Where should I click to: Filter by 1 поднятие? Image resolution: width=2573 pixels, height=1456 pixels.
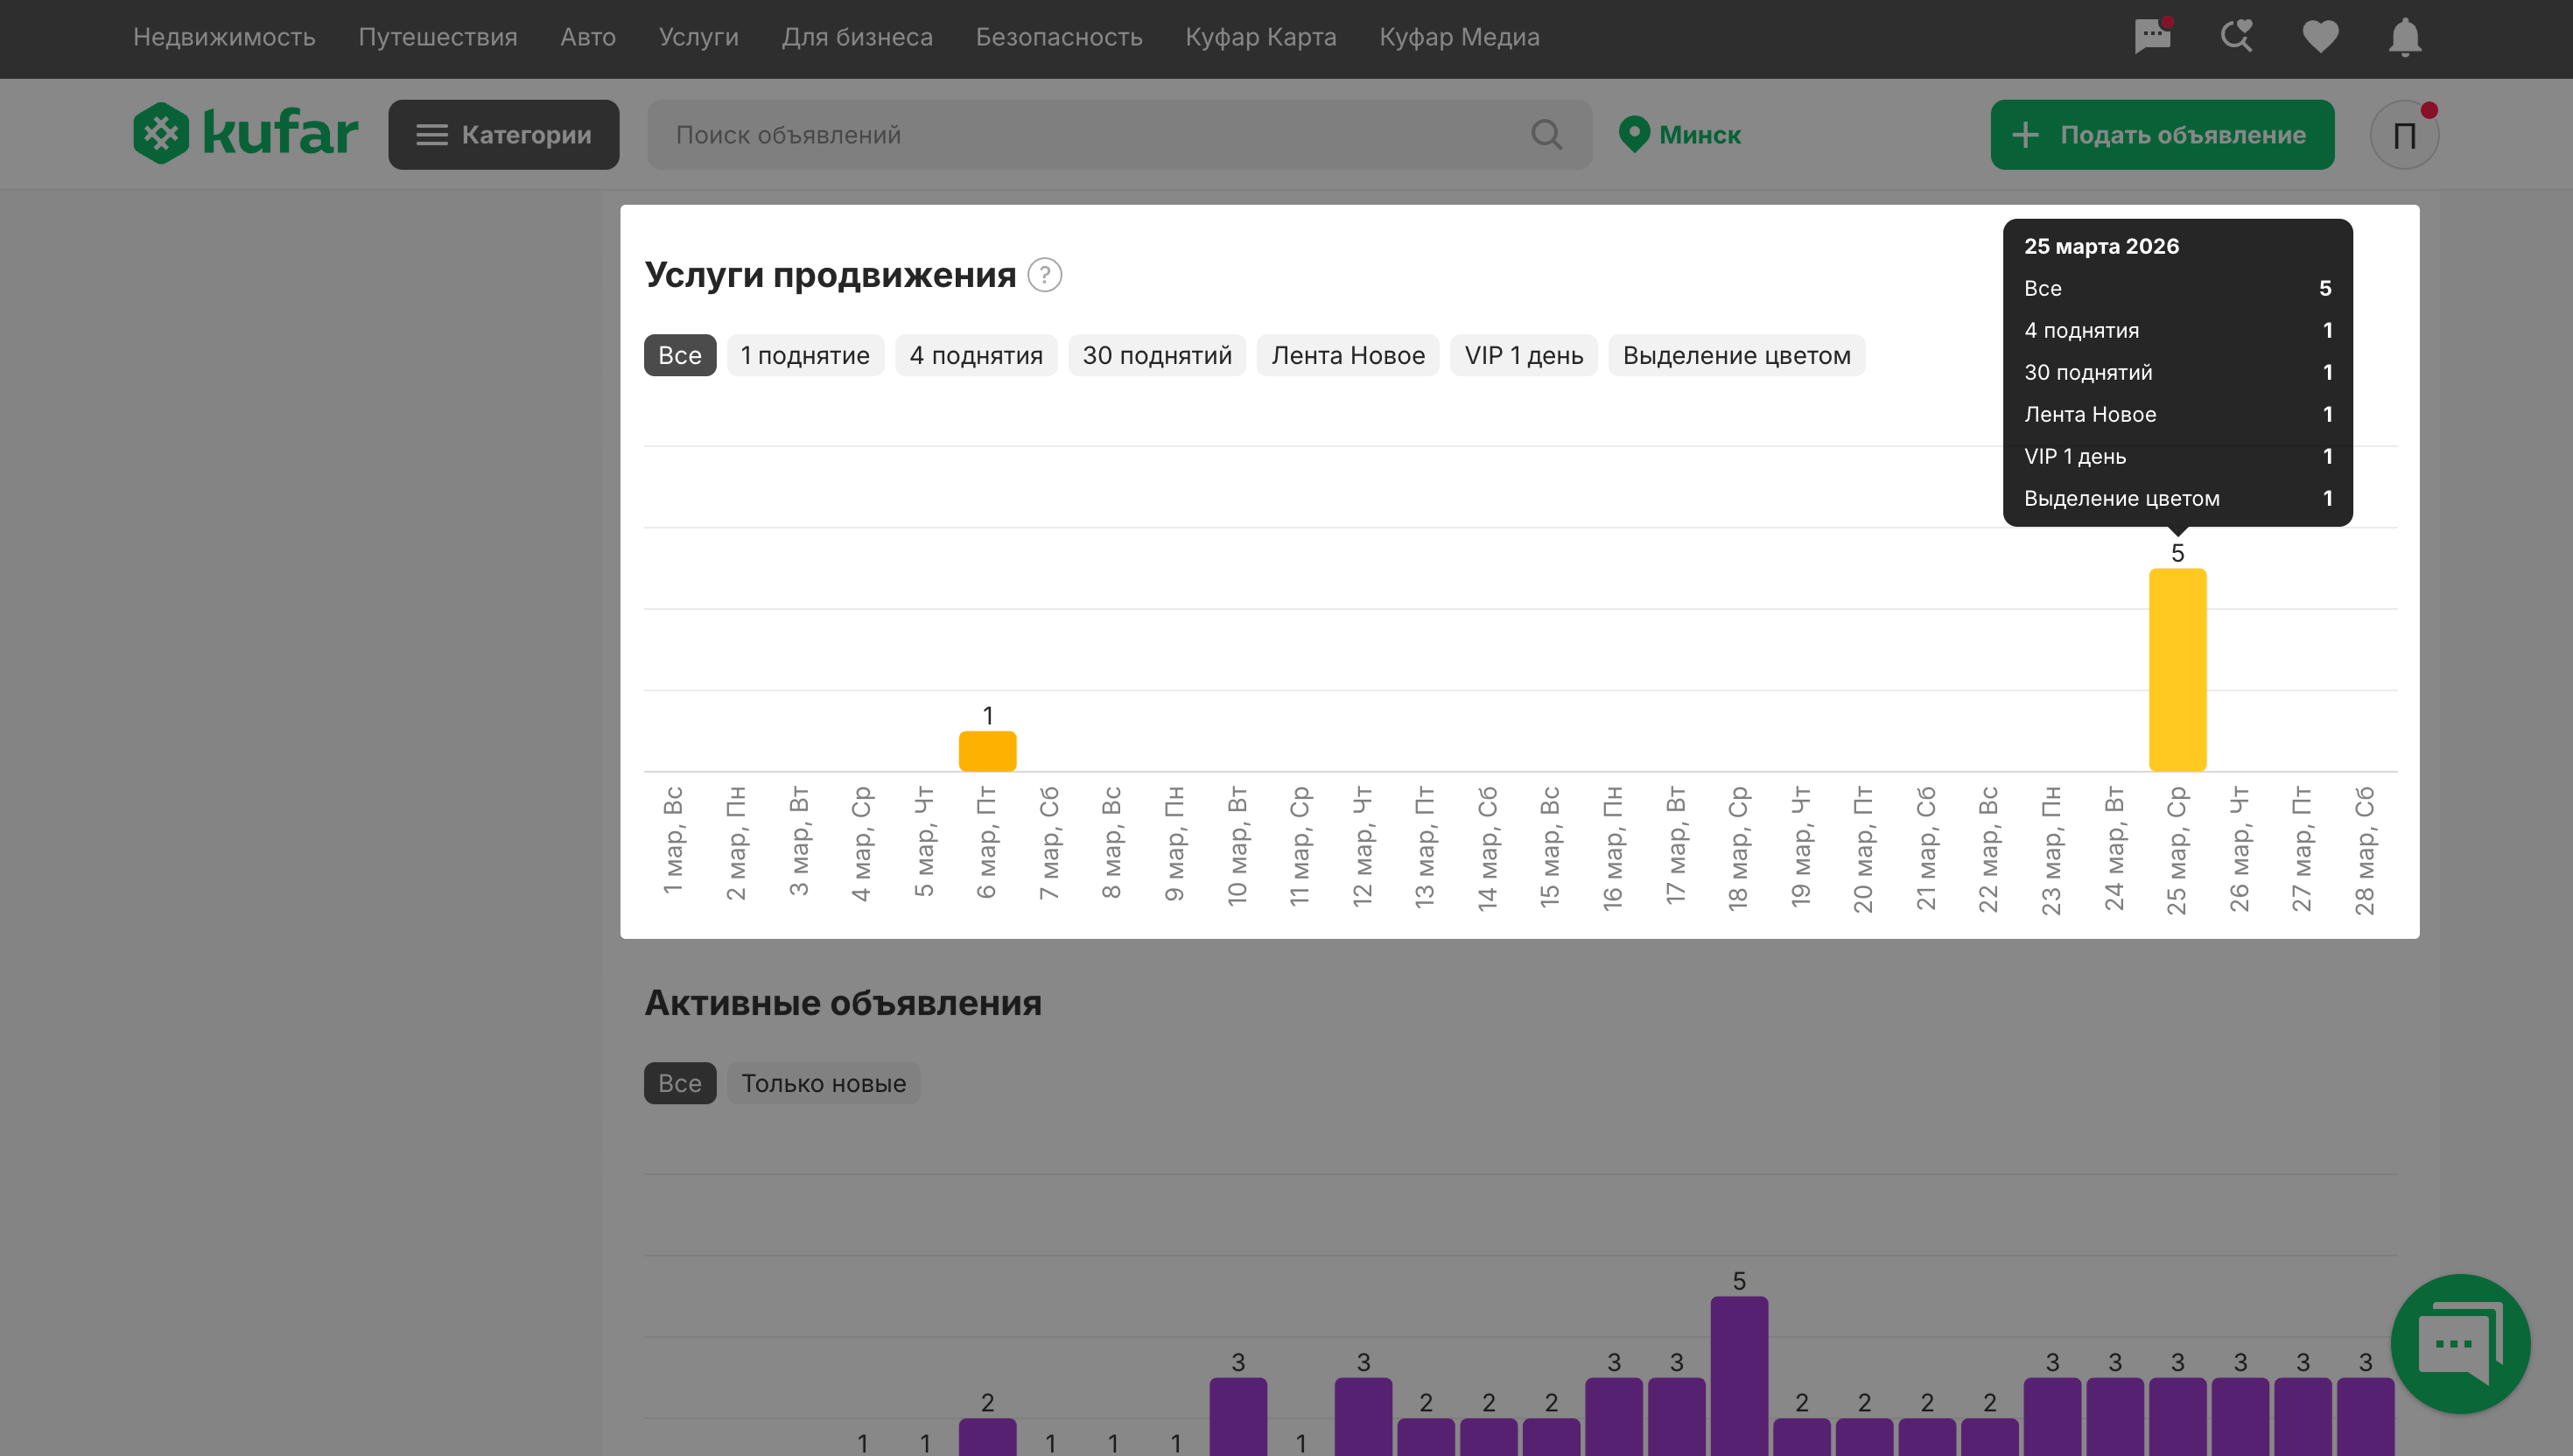coord(805,355)
